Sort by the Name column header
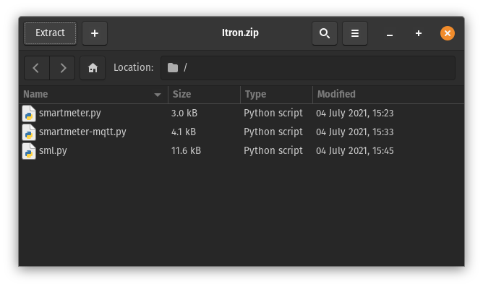Viewport: 483px width, 287px height. (x=93, y=94)
